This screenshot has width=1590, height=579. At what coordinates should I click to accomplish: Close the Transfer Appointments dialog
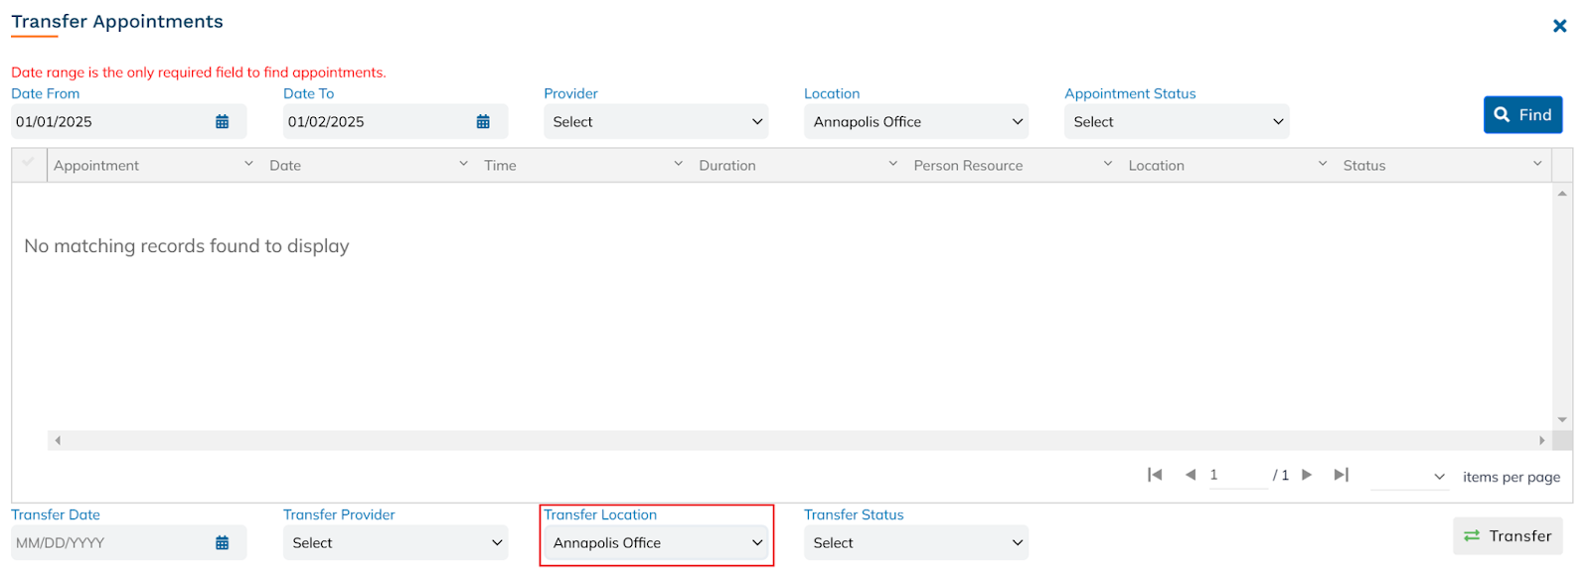pos(1559,26)
